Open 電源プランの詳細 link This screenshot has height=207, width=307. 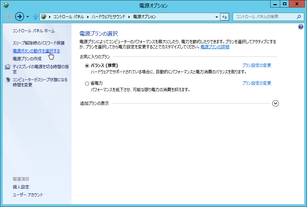[215, 47]
